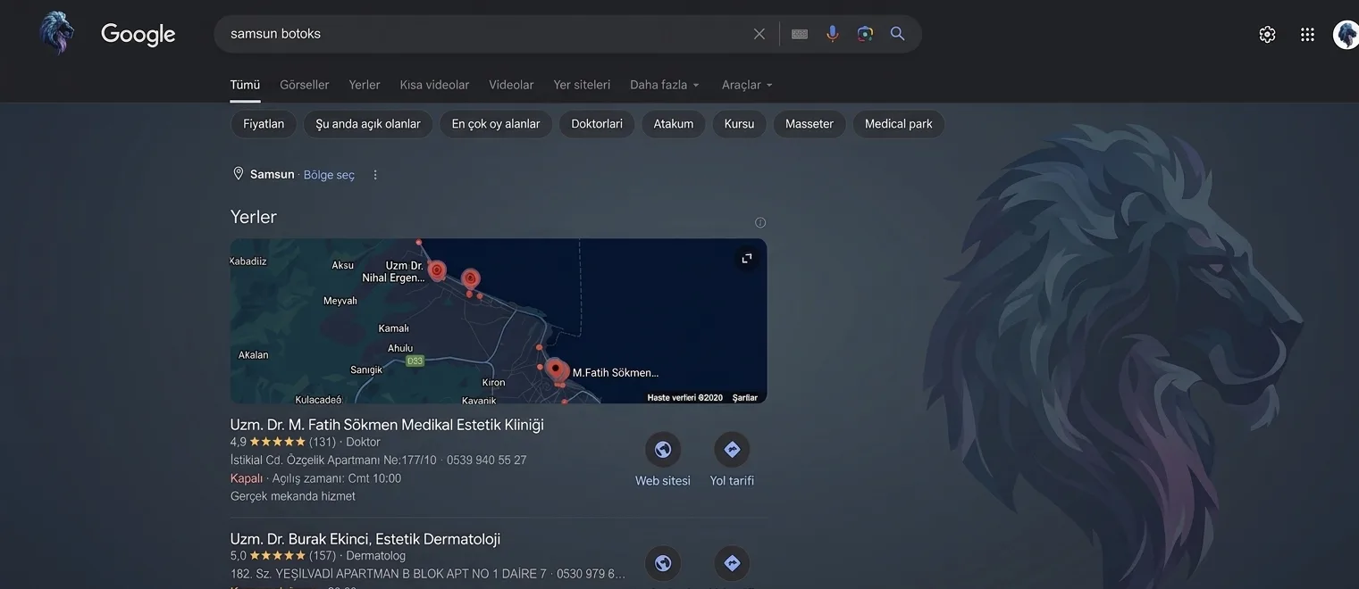Viewport: 1359px width, 589px height.
Task: Select the Atakum suggestion chip
Action: (x=674, y=124)
